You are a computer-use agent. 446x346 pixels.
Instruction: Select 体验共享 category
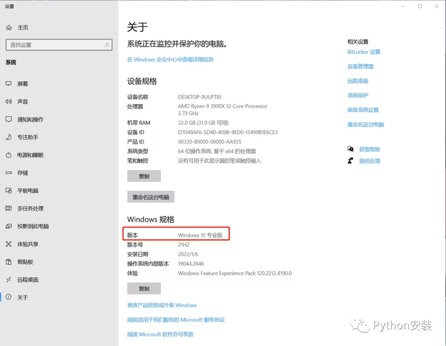pyautogui.click(x=28, y=244)
